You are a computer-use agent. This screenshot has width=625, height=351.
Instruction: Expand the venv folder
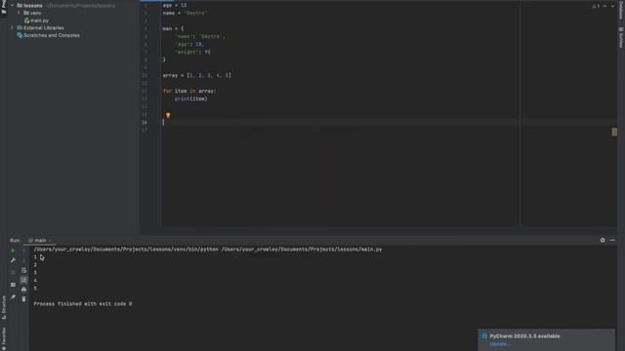click(x=19, y=13)
